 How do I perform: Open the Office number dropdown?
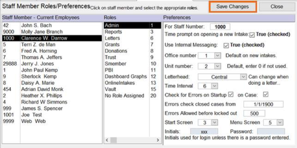[218, 55]
